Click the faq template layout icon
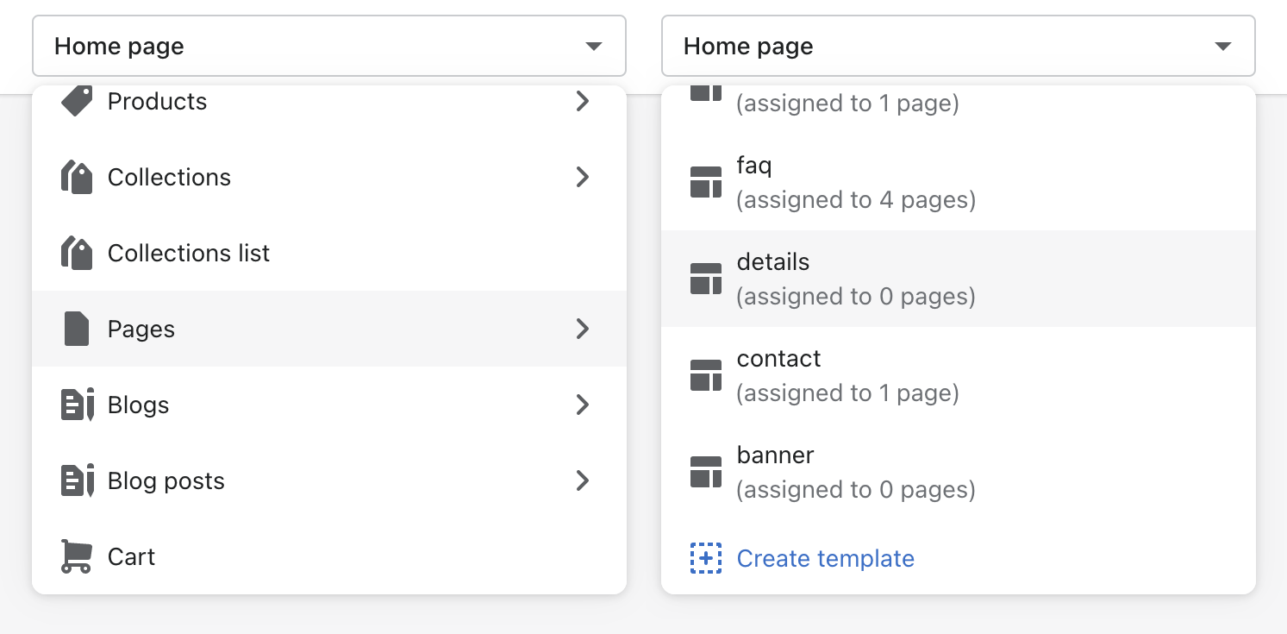 (x=706, y=183)
